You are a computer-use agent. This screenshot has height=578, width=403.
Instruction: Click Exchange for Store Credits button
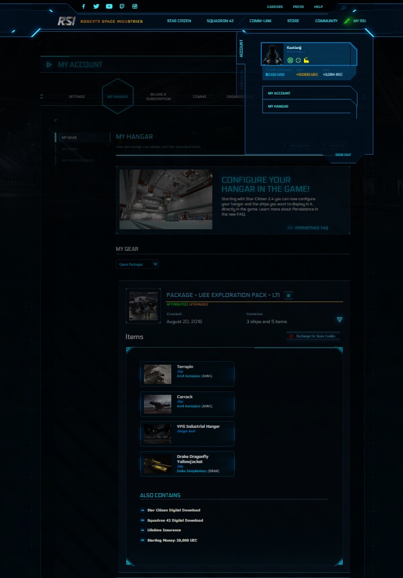click(x=313, y=336)
